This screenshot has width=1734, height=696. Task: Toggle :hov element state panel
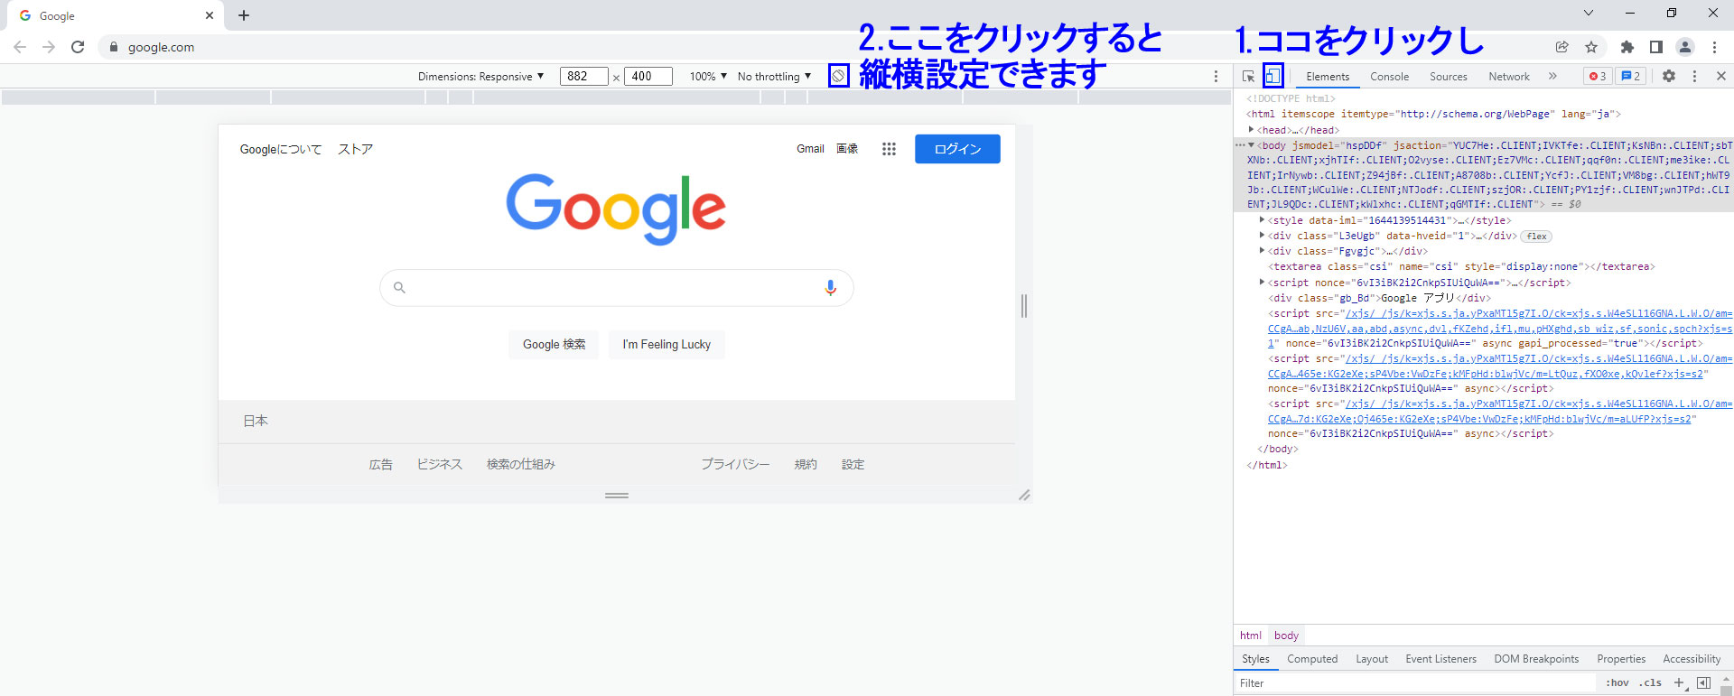1617,683
